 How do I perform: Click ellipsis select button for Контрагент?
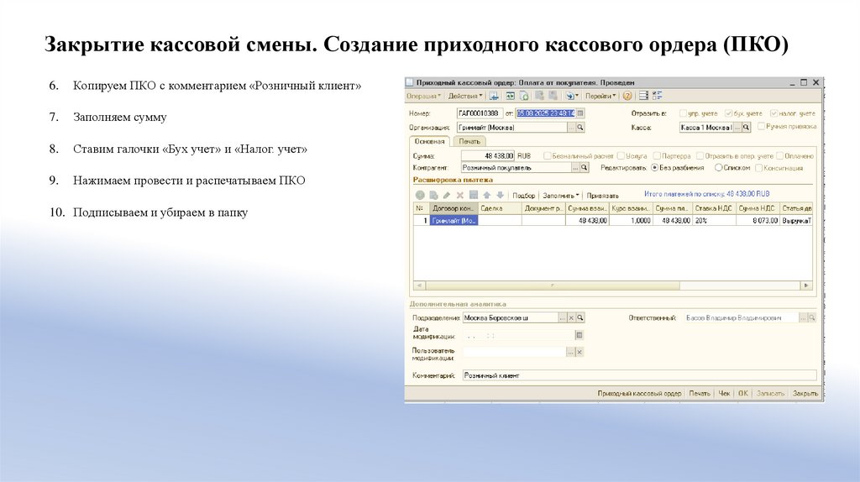pyautogui.click(x=575, y=168)
